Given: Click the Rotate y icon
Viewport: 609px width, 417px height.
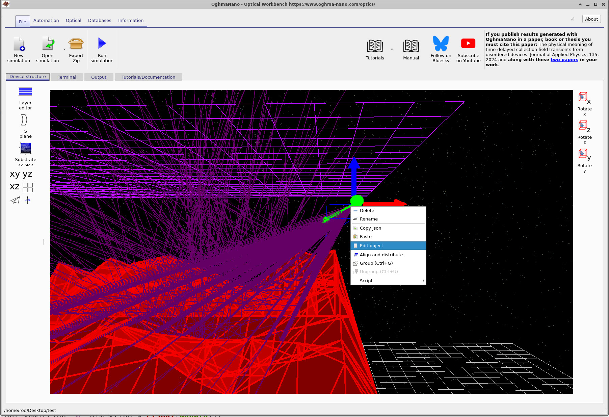Looking at the screenshot, I should tap(583, 154).
